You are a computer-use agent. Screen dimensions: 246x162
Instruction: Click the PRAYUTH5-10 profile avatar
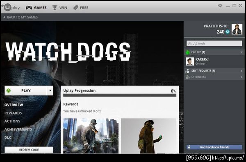coord(237,29)
